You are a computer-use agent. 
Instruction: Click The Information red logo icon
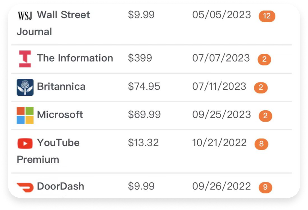click(25, 59)
